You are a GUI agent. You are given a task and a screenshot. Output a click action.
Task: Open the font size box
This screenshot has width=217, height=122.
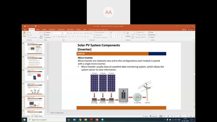[65, 33]
